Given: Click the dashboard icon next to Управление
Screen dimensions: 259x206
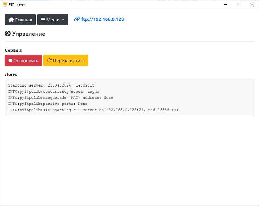Looking at the screenshot, I should pyautogui.click(x=8, y=34).
